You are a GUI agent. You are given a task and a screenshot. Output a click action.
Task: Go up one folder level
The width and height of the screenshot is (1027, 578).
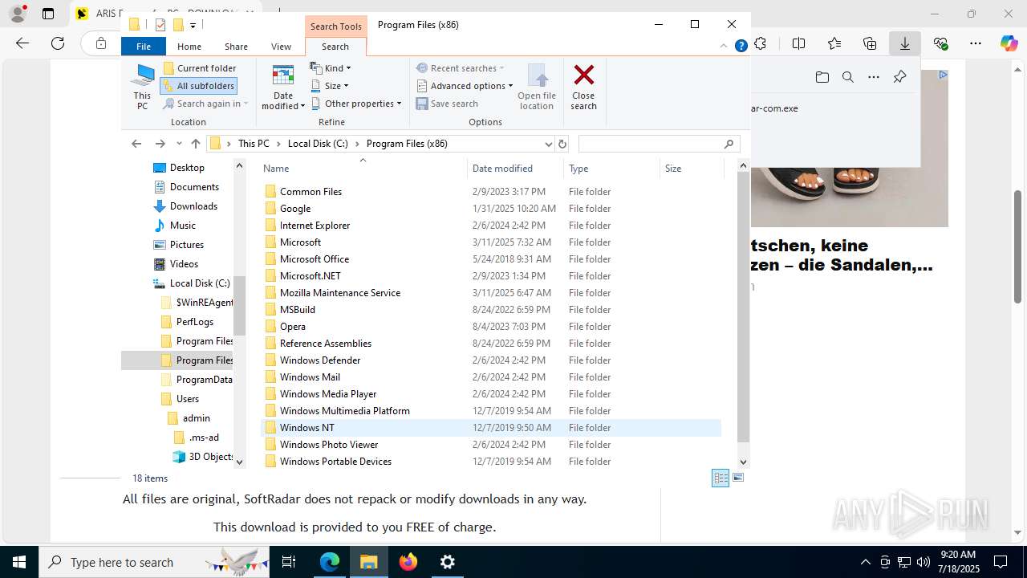coord(196,144)
